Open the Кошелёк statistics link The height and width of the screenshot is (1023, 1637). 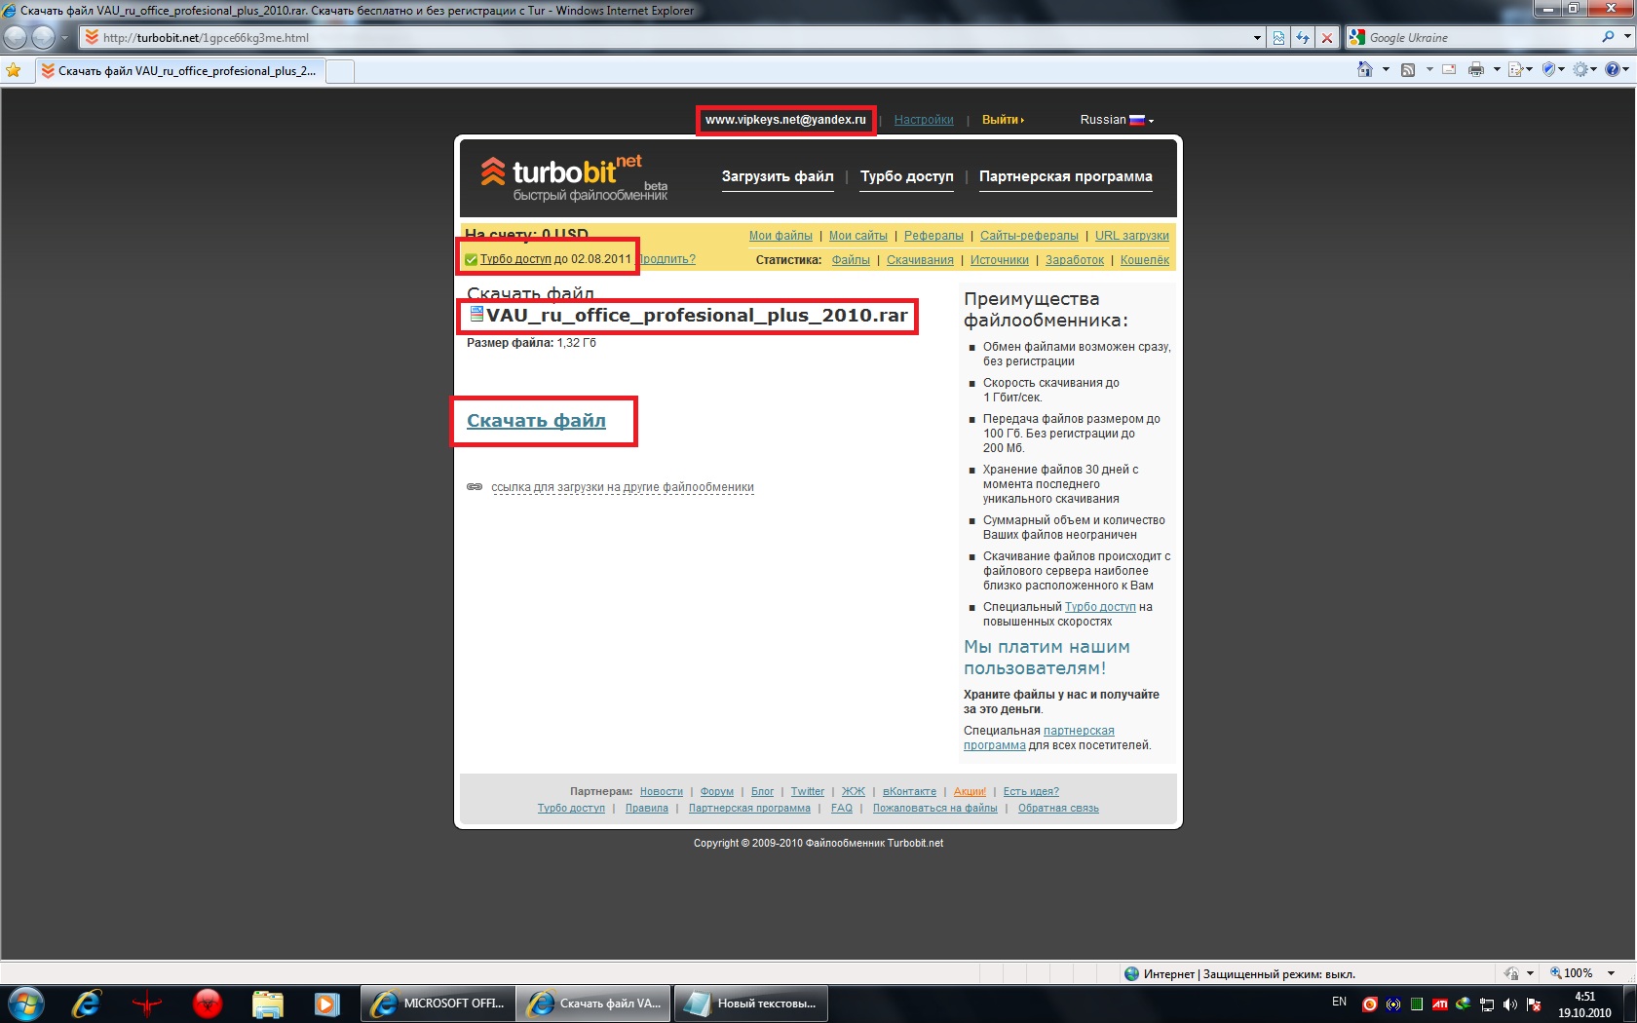tap(1145, 260)
